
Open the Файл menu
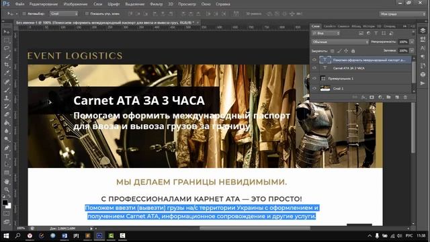(19, 4)
